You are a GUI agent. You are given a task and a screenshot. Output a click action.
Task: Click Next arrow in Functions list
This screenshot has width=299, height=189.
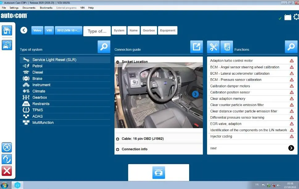[291, 148]
